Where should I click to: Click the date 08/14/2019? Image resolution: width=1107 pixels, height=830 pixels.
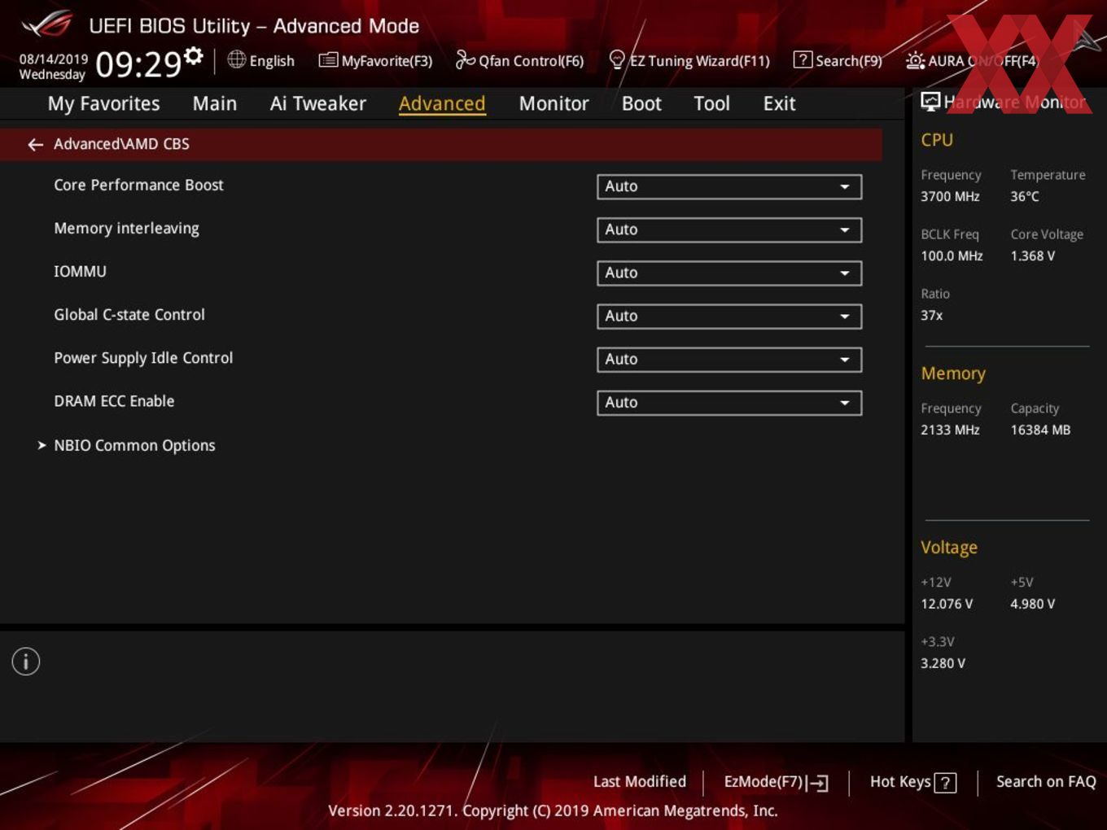click(54, 59)
